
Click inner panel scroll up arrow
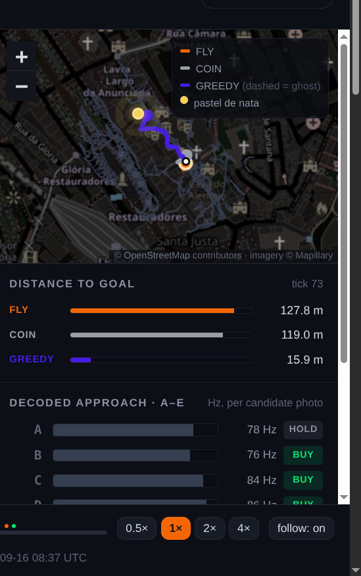coord(344,37)
